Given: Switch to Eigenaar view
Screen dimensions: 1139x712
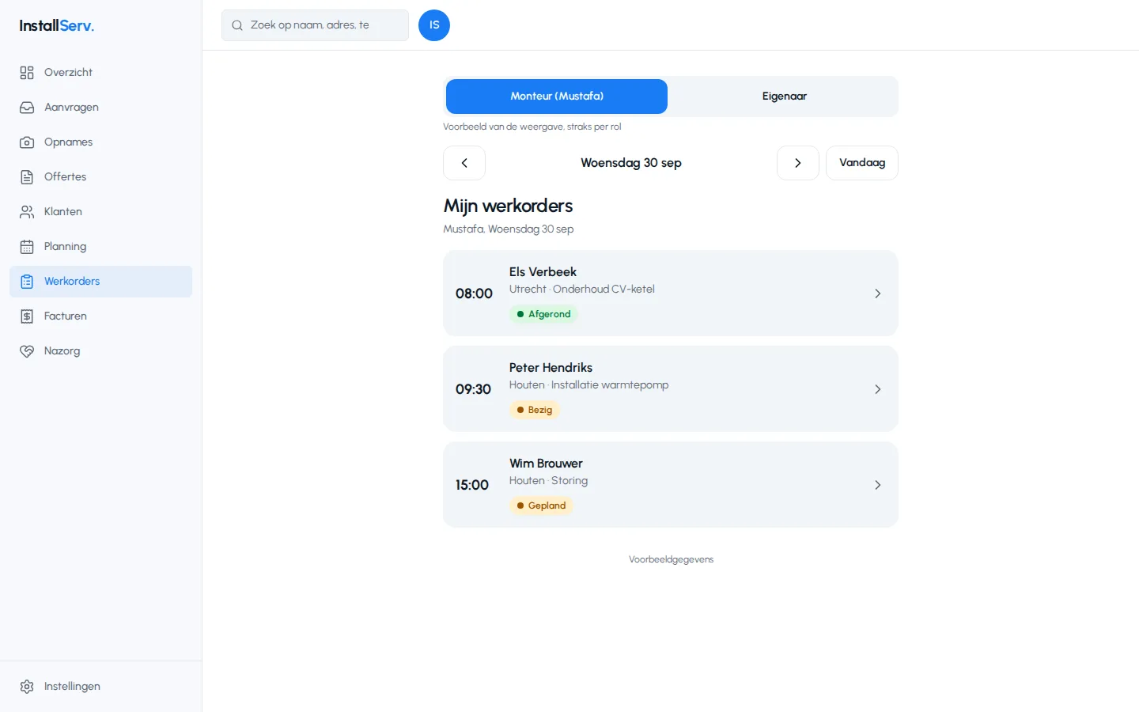Looking at the screenshot, I should tap(785, 97).
